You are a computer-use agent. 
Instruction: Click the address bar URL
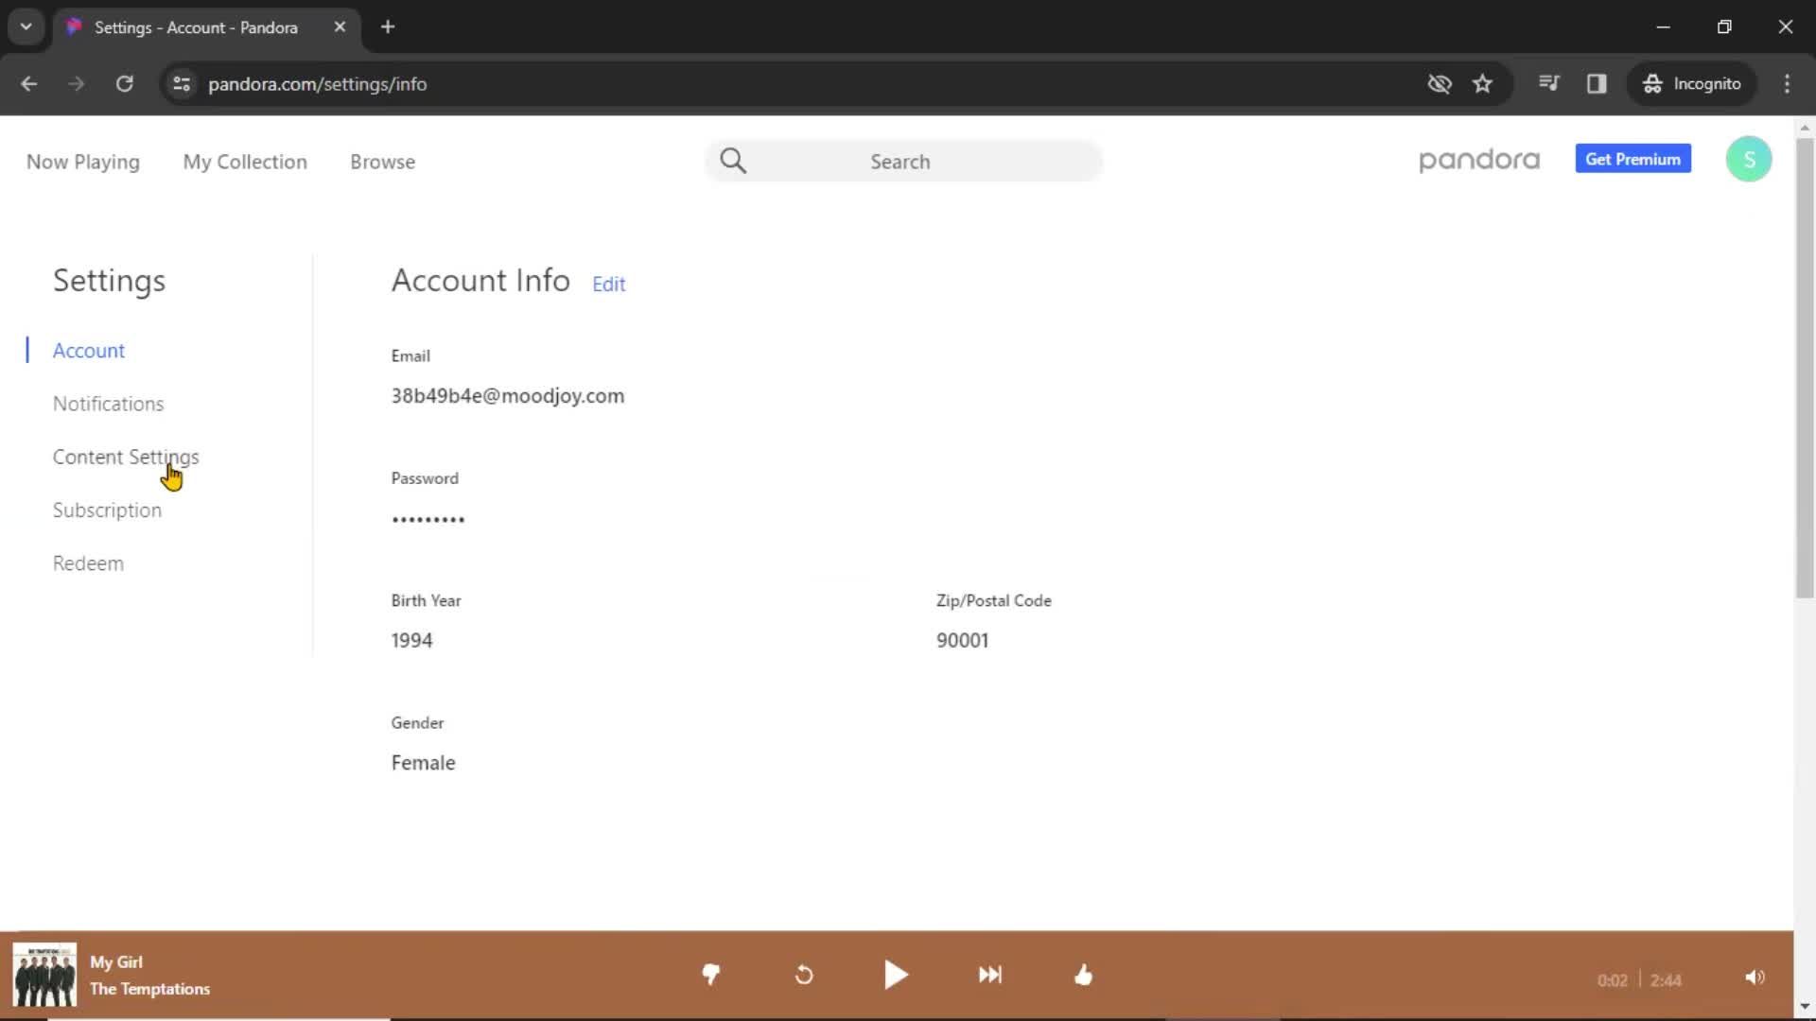pos(317,84)
